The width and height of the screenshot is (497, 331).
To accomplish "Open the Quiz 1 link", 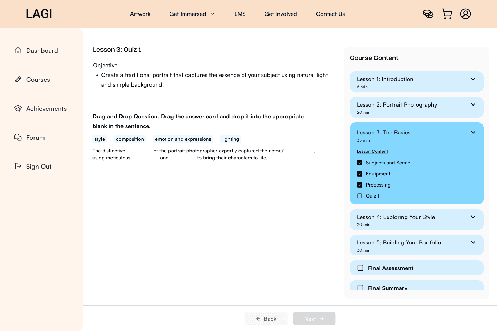I will pos(372,196).
